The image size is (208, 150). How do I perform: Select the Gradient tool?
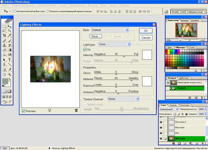[x=10, y=50]
